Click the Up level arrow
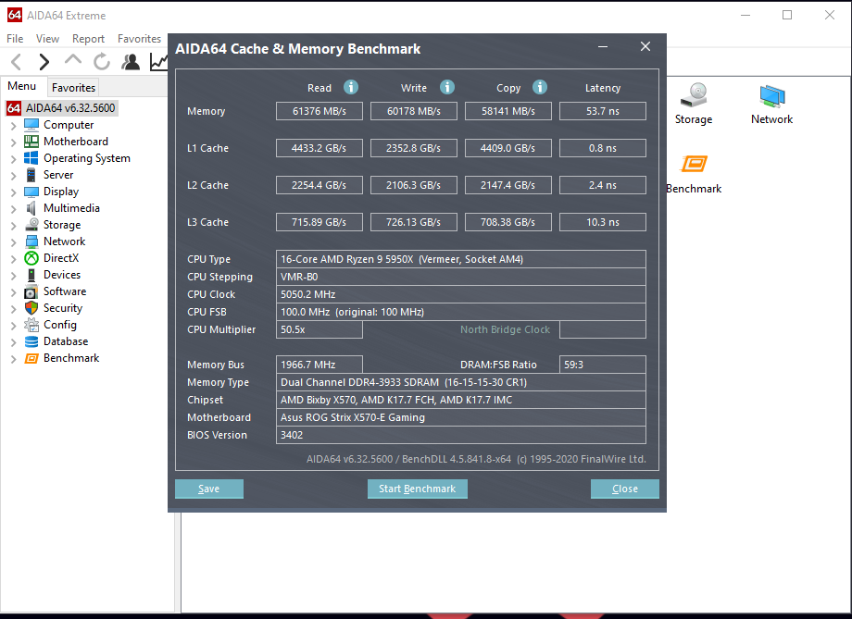The height and width of the screenshot is (619, 852). 73,60
